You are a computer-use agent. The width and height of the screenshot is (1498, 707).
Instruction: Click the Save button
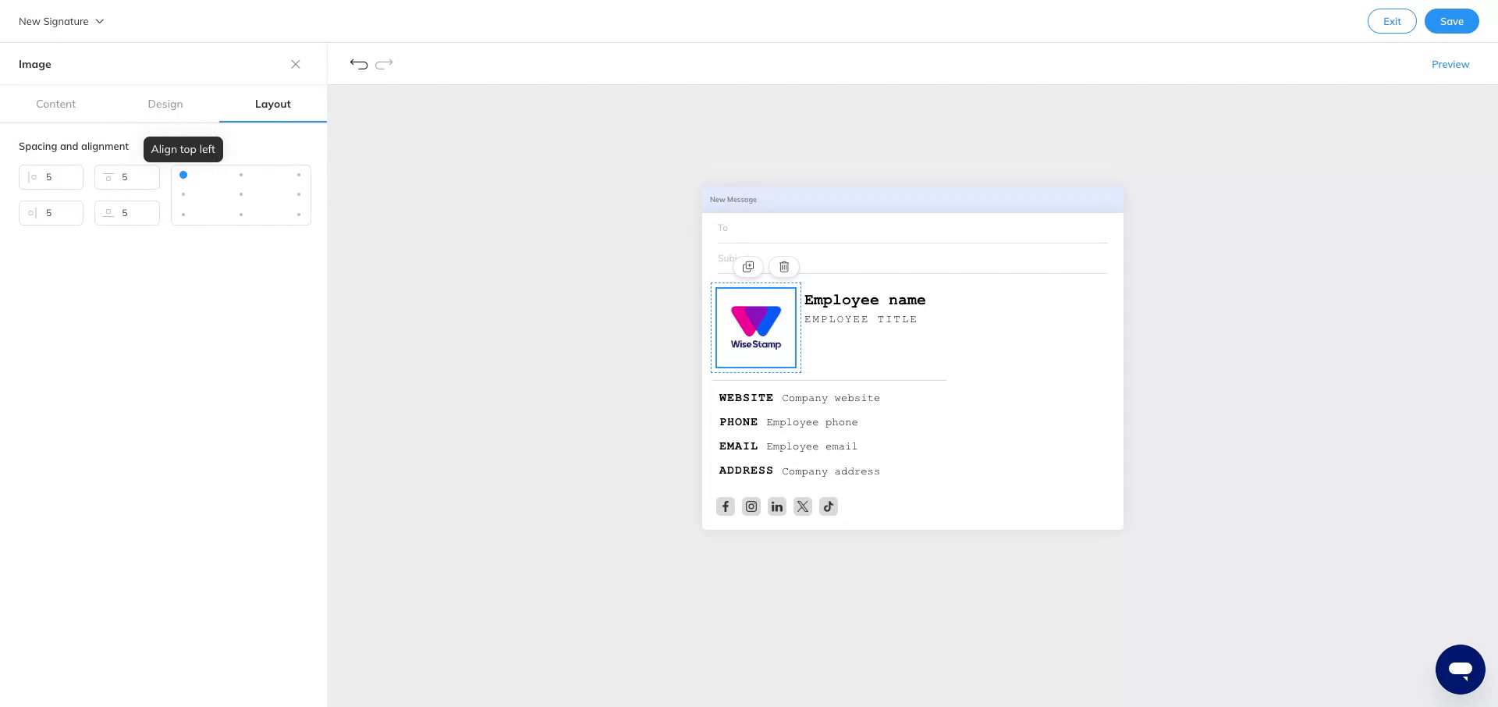(x=1451, y=21)
